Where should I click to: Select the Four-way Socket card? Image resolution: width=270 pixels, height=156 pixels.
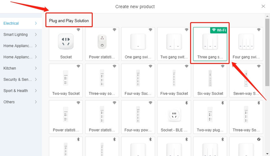click(x=138, y=80)
